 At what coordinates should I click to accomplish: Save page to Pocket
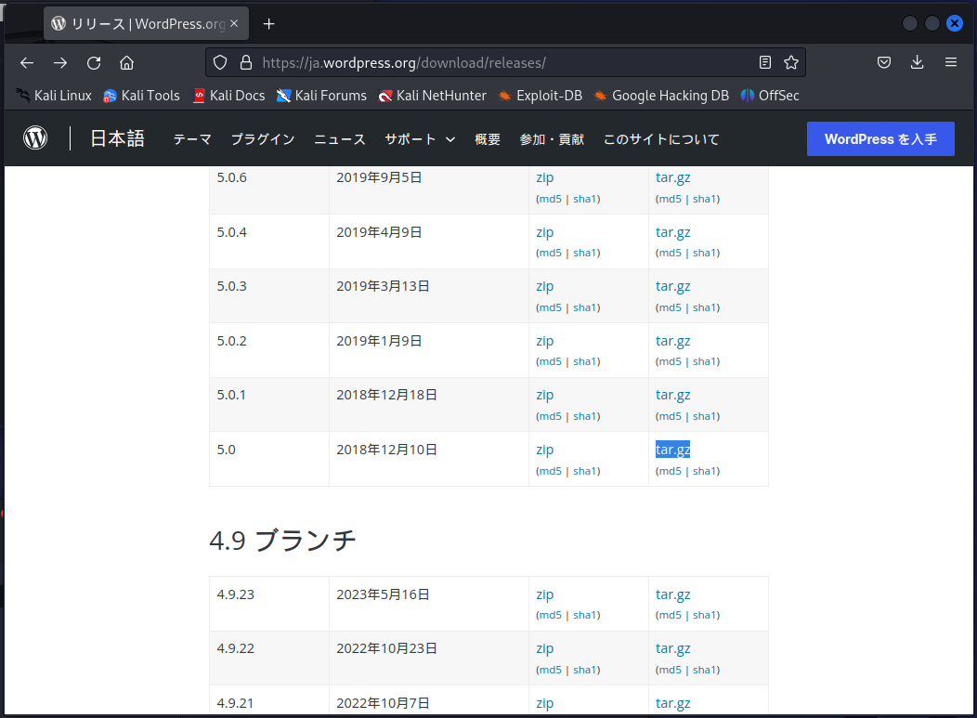[884, 63]
